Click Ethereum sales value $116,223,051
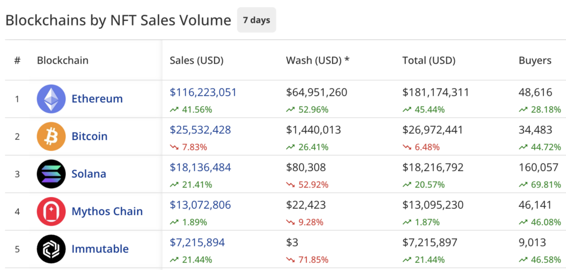 tap(203, 92)
